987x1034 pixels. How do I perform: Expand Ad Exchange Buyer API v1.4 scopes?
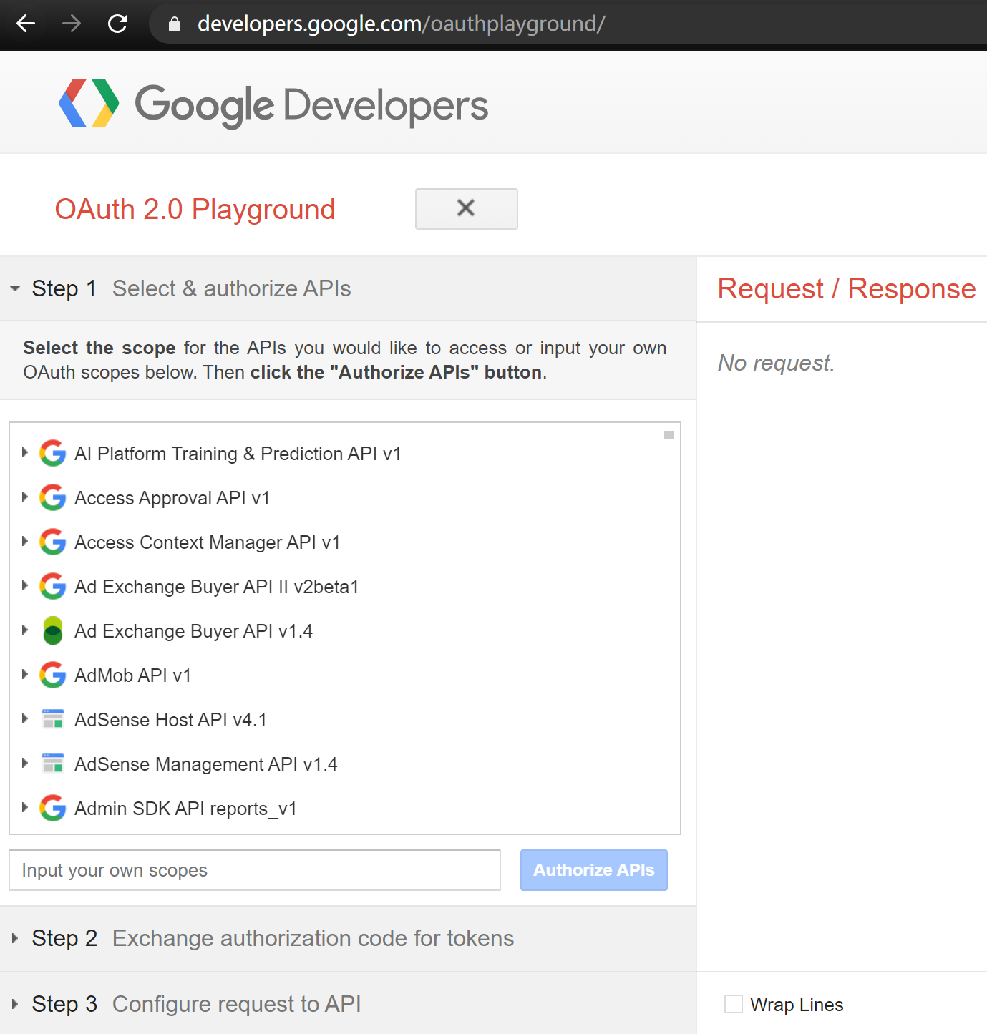pos(25,630)
